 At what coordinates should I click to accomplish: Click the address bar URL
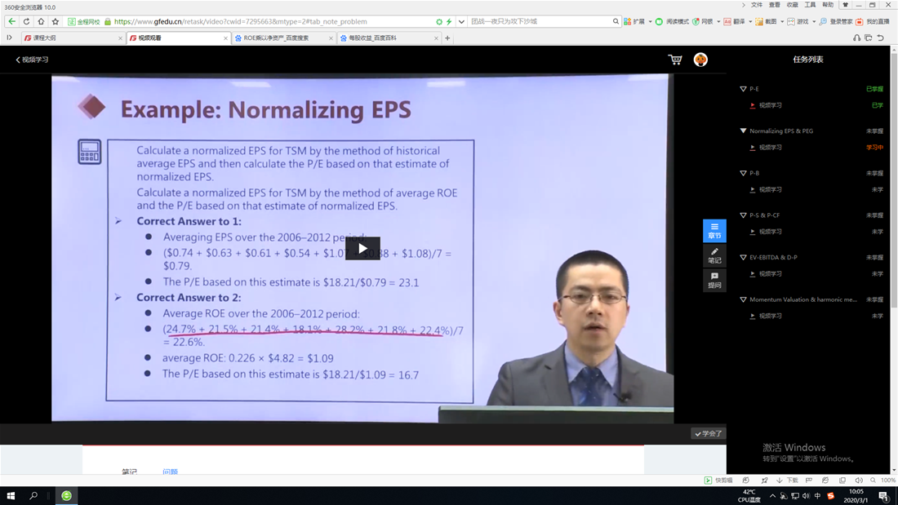click(x=241, y=22)
